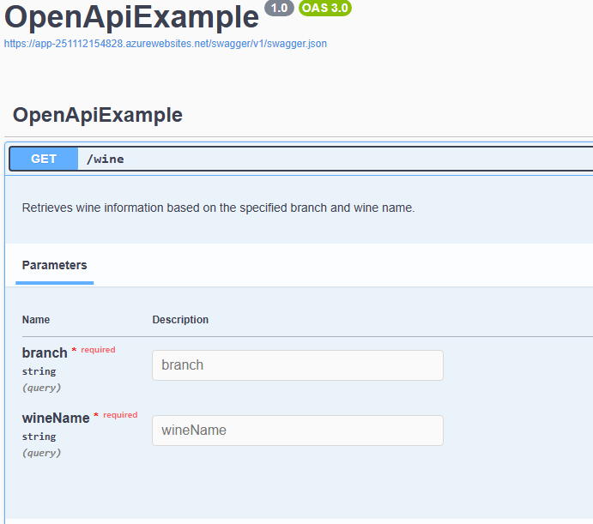The width and height of the screenshot is (593, 524).
Task: Click the Name column header
Action: (x=36, y=320)
